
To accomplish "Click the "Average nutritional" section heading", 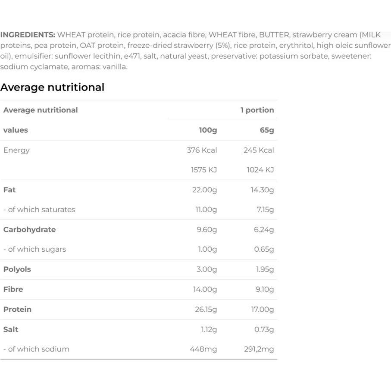I will click(x=52, y=87).
